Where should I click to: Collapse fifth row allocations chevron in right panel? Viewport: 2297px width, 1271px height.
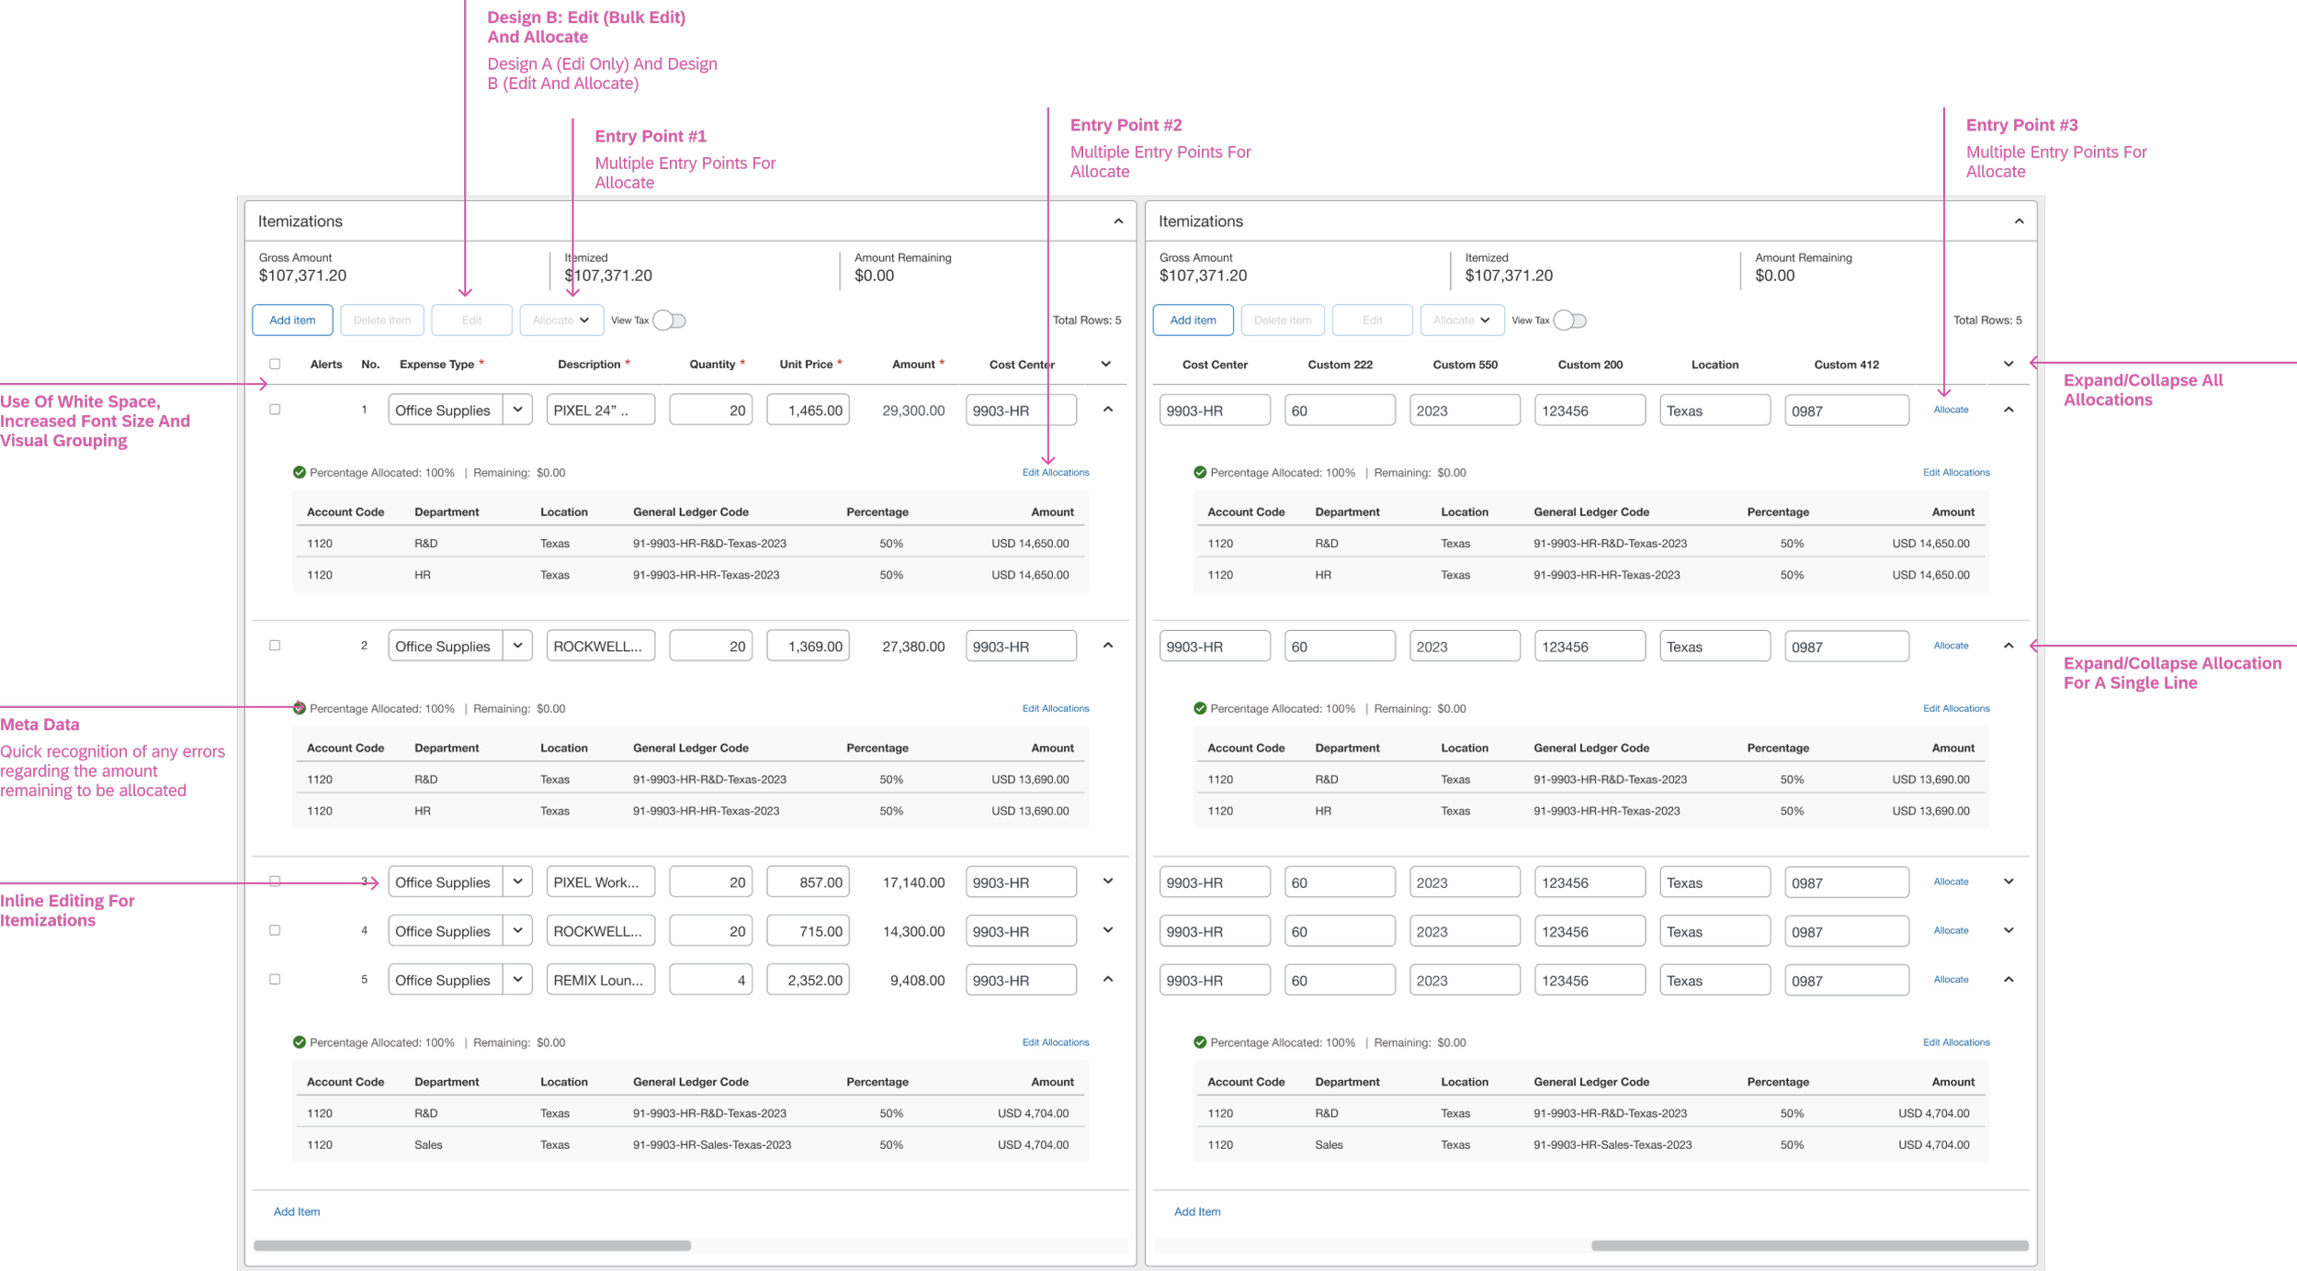[x=2008, y=979]
